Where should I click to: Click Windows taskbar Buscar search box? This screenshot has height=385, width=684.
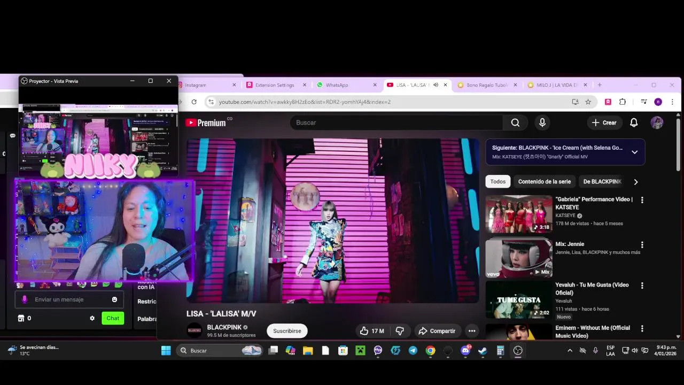tap(220, 351)
